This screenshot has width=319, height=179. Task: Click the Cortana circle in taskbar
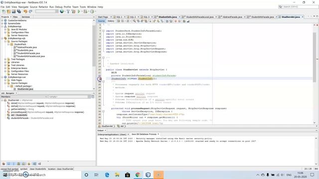86,175
